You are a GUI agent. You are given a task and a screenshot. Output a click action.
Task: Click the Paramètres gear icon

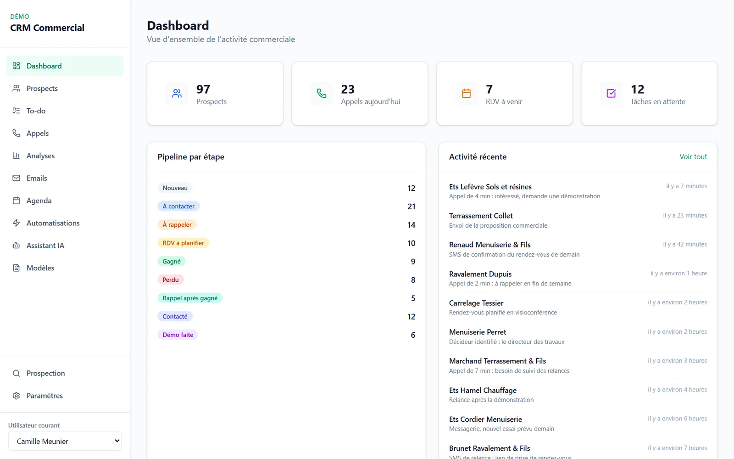tap(17, 396)
